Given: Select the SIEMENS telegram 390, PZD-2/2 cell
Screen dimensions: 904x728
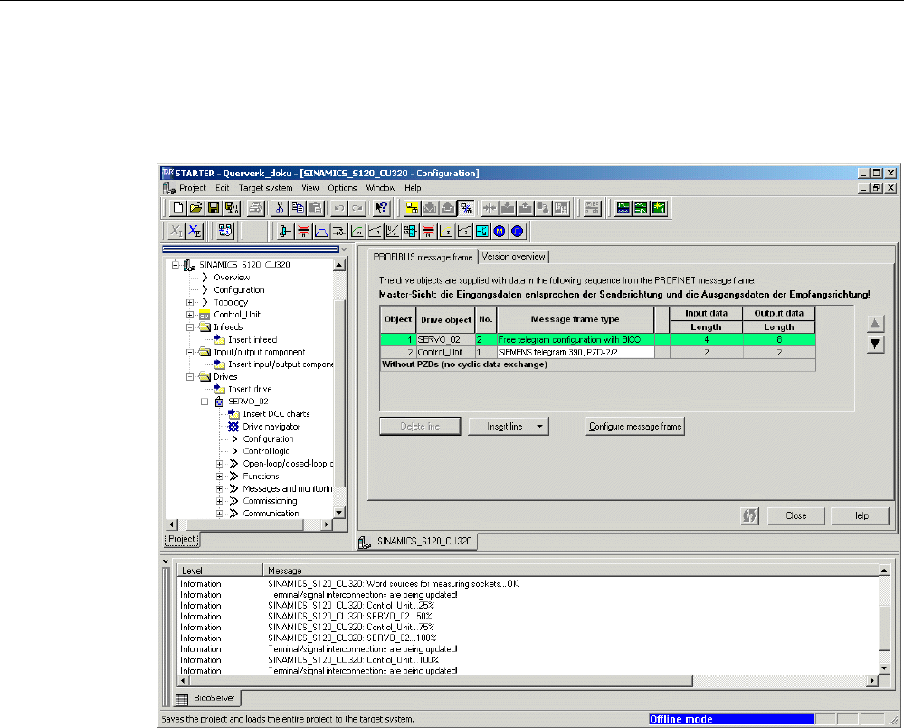Looking at the screenshot, I should tap(576, 352).
